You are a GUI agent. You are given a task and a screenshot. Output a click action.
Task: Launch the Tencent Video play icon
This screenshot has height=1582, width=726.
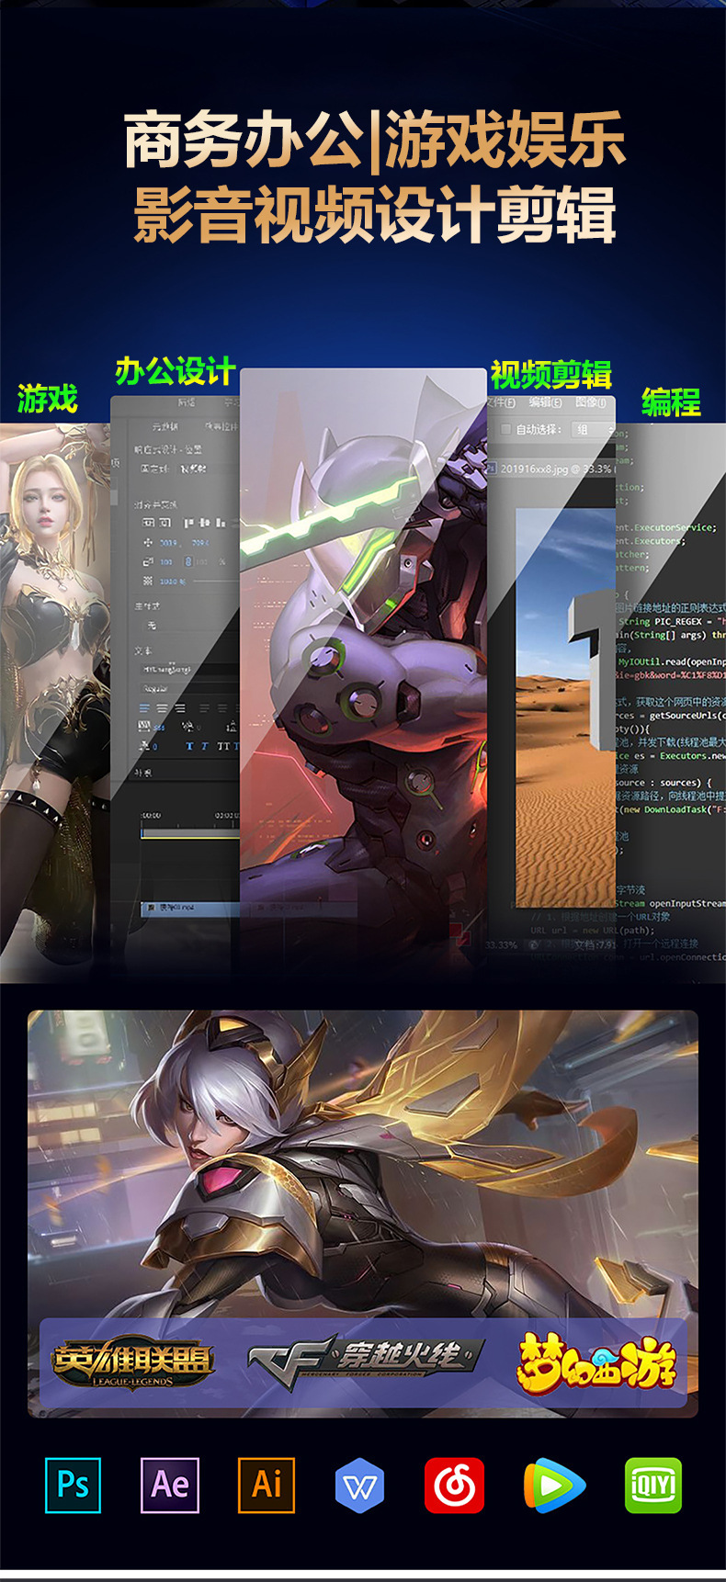coord(554,1485)
